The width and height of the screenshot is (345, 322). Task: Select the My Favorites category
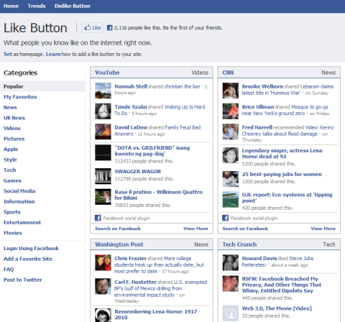(20, 97)
